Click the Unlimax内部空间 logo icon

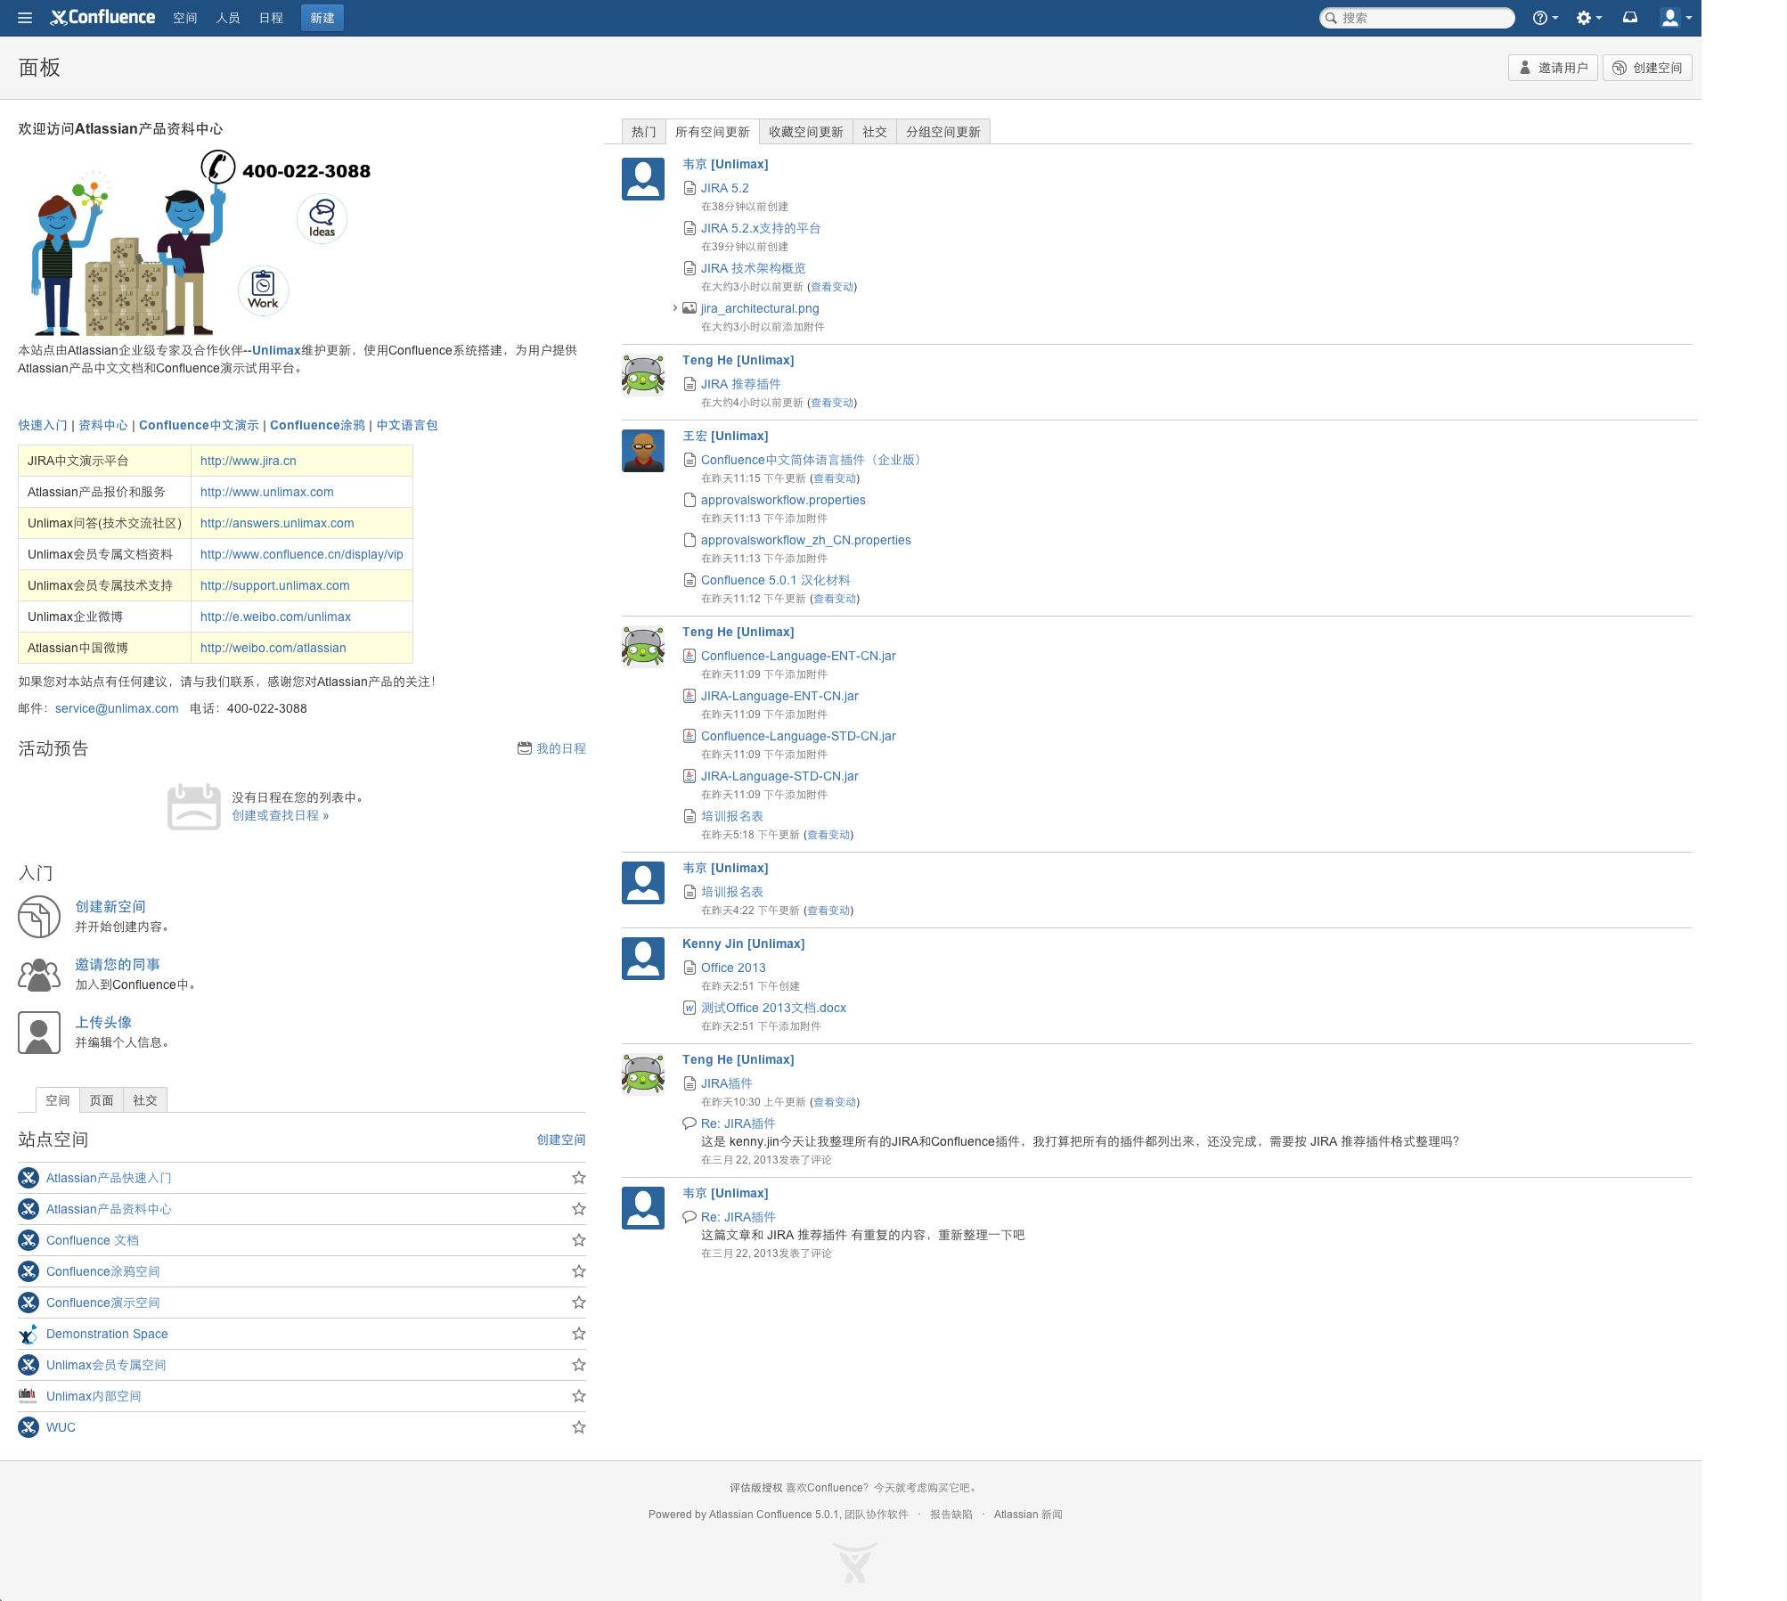[29, 1396]
